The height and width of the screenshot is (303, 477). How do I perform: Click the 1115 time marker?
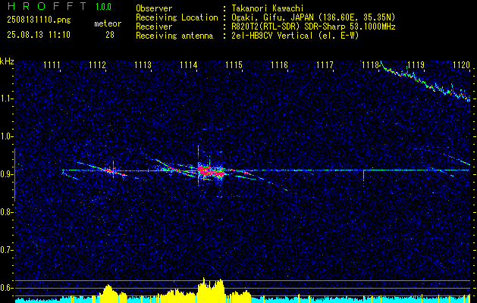point(234,64)
